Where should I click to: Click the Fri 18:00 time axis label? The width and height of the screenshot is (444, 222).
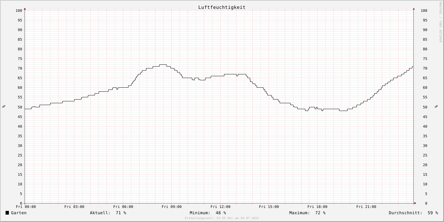click(x=317, y=207)
